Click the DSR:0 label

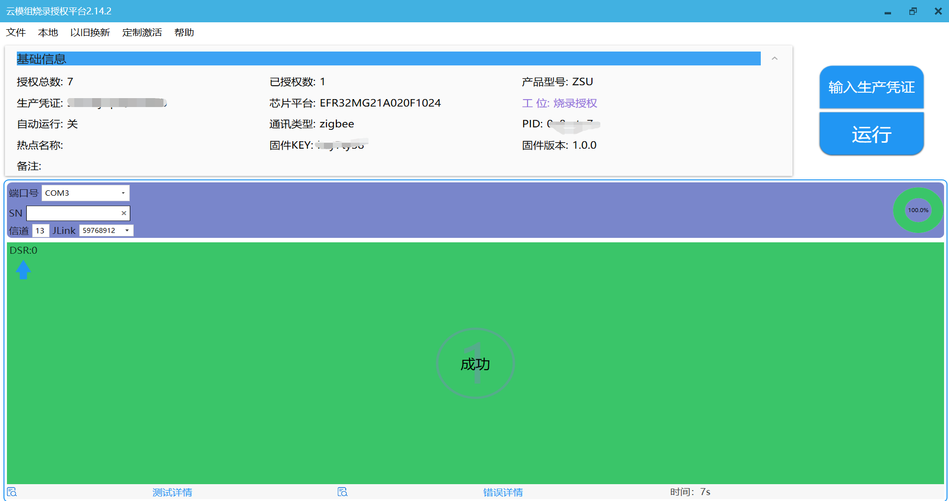tap(23, 250)
